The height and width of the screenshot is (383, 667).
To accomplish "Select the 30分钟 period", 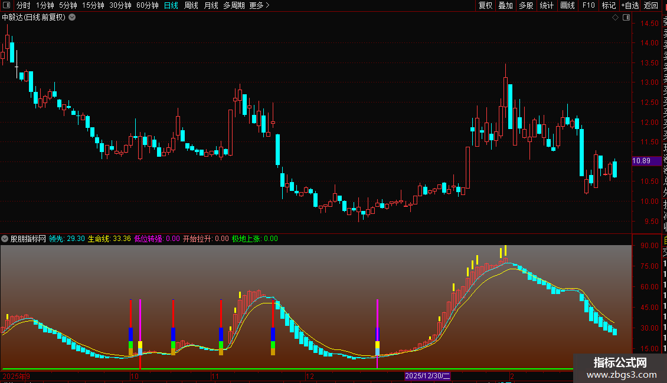I will click(120, 5).
